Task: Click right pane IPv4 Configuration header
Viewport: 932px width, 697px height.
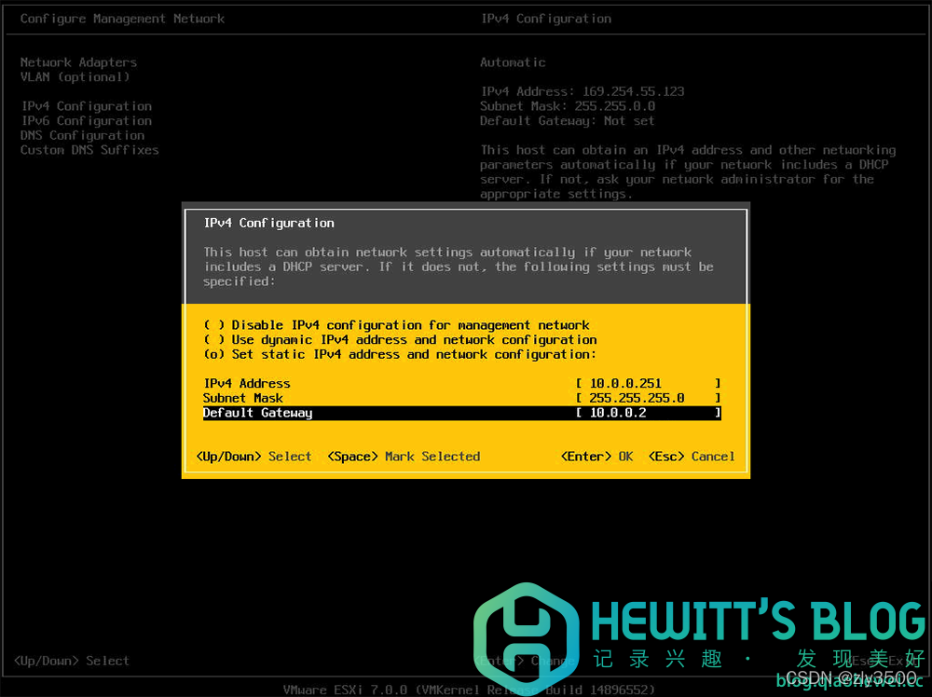Action: (x=545, y=19)
